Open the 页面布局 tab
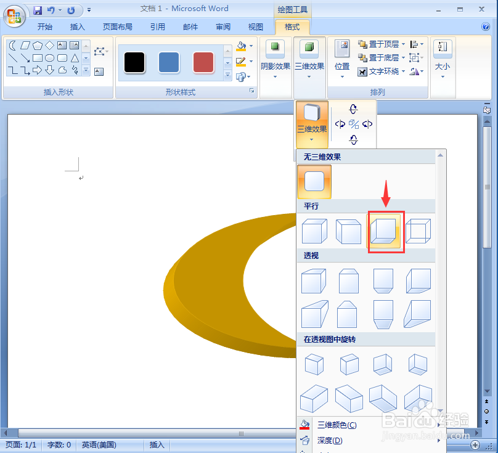This screenshot has width=498, height=453. [x=118, y=27]
